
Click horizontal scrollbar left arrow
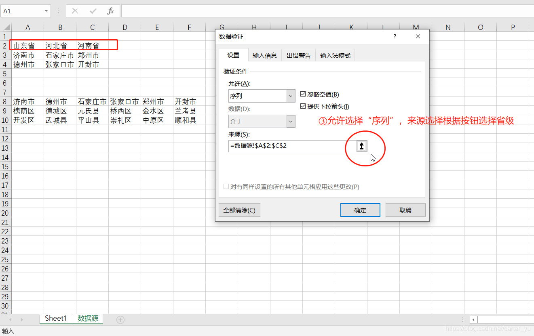point(473,320)
